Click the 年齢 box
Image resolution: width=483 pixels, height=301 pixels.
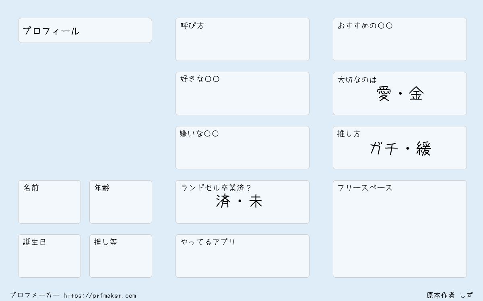click(x=121, y=202)
